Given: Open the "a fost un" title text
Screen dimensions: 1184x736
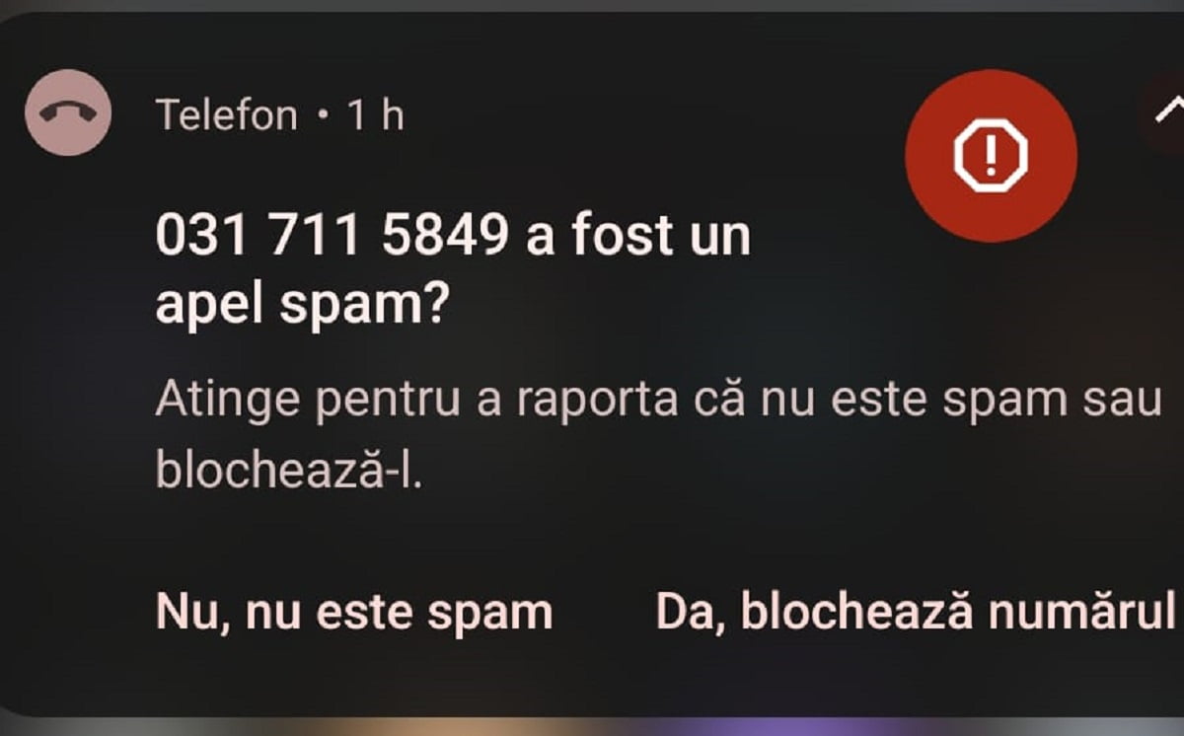Looking at the screenshot, I should coord(638,239).
